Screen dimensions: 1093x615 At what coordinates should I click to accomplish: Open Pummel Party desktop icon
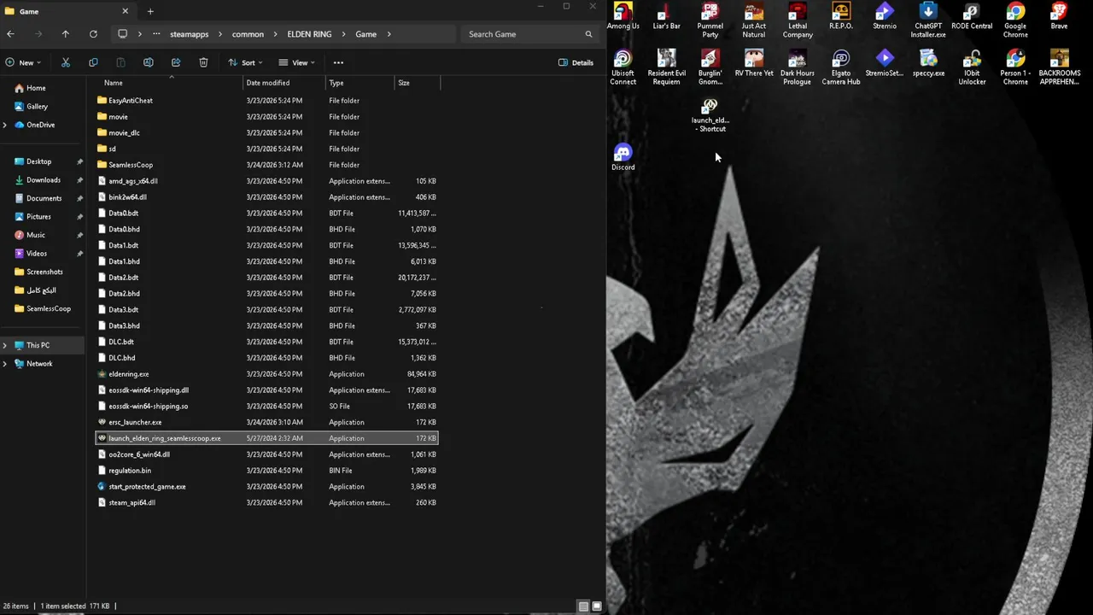pyautogui.click(x=710, y=20)
